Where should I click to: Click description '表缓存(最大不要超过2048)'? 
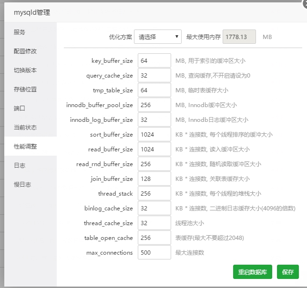click(x=210, y=238)
